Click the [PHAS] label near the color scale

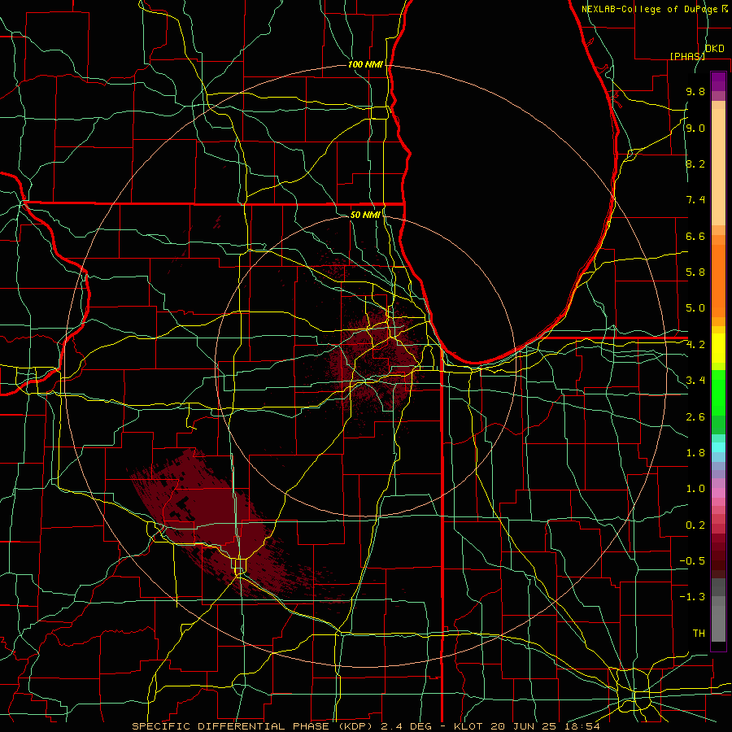pos(687,56)
